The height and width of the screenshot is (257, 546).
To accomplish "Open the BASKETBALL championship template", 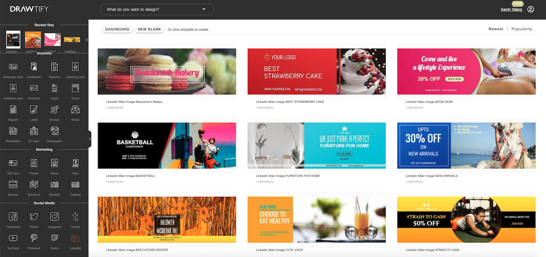I will tap(167, 145).
